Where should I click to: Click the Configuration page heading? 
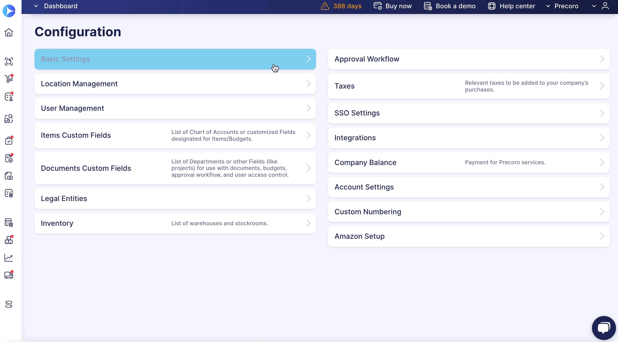pyautogui.click(x=78, y=32)
